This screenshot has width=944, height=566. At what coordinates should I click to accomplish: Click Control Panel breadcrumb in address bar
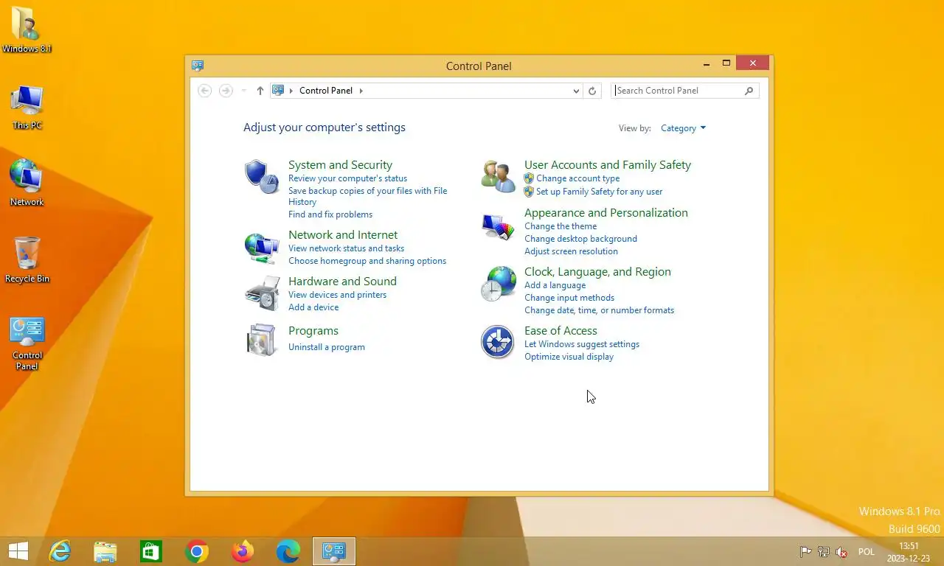pos(326,91)
